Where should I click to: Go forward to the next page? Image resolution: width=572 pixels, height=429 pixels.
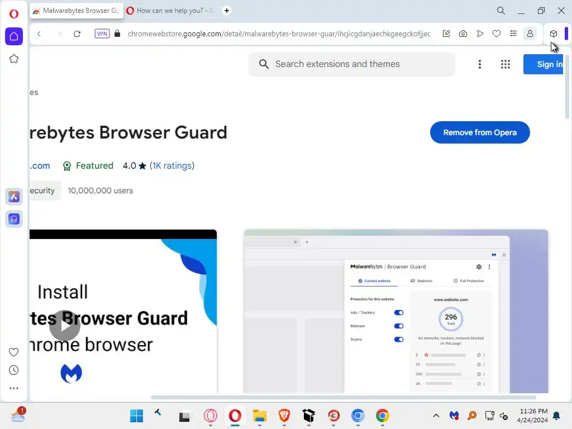[59, 34]
